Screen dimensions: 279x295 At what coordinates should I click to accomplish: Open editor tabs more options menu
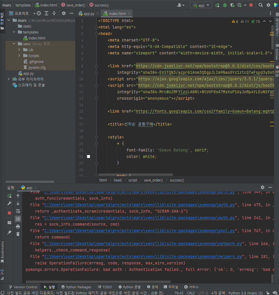coord(270,13)
